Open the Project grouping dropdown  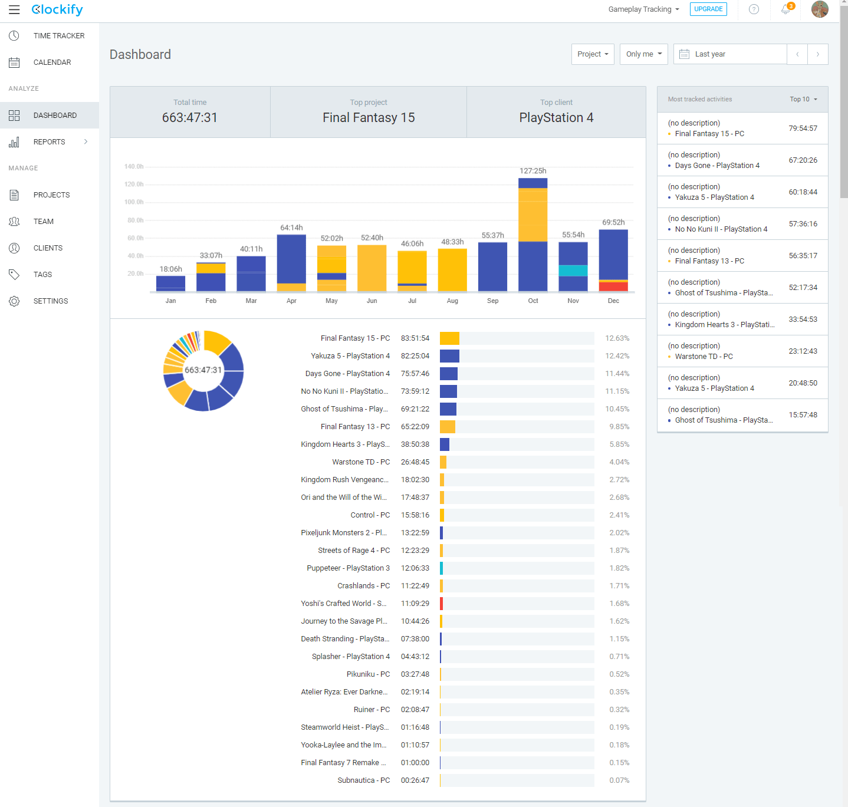pos(593,54)
